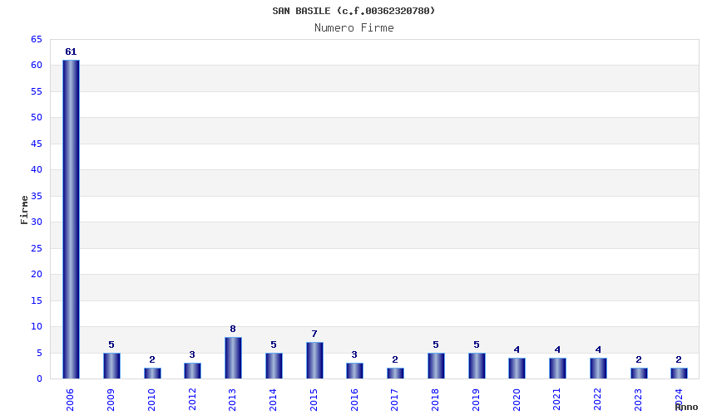Click the 2013 bar with value 8
The width and height of the screenshot is (707, 415).
[x=233, y=358]
